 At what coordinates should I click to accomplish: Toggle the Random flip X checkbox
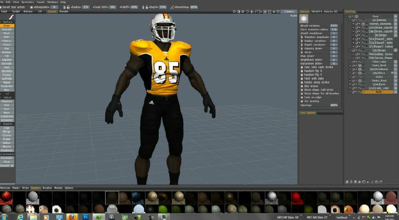(x=302, y=71)
